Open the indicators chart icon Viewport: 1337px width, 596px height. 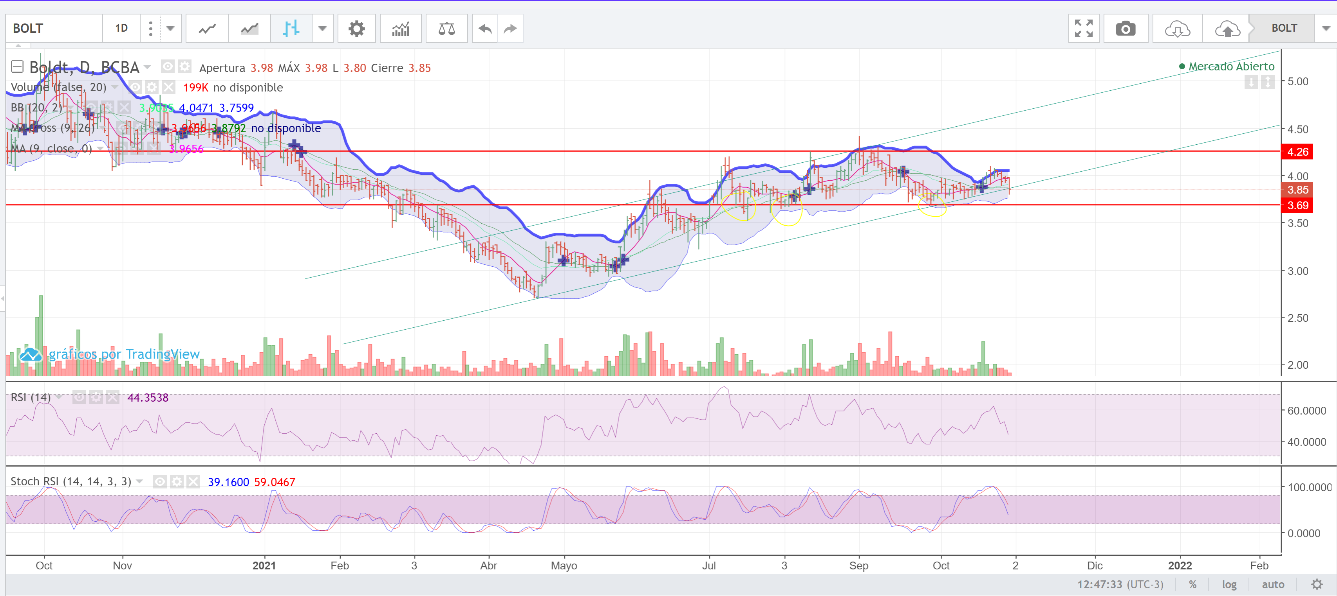[x=401, y=29]
